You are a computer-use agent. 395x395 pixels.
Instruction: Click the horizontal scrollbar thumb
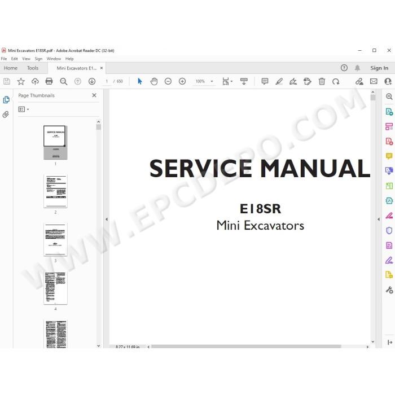246,346
